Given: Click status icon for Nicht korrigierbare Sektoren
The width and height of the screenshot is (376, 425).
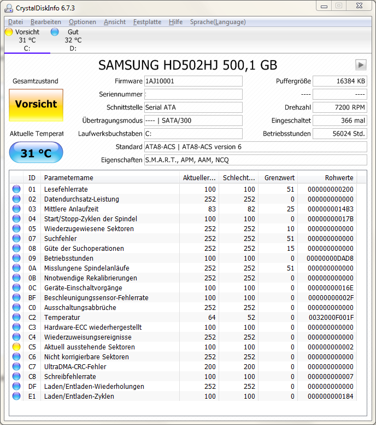Looking at the screenshot, I should (x=16, y=357).
